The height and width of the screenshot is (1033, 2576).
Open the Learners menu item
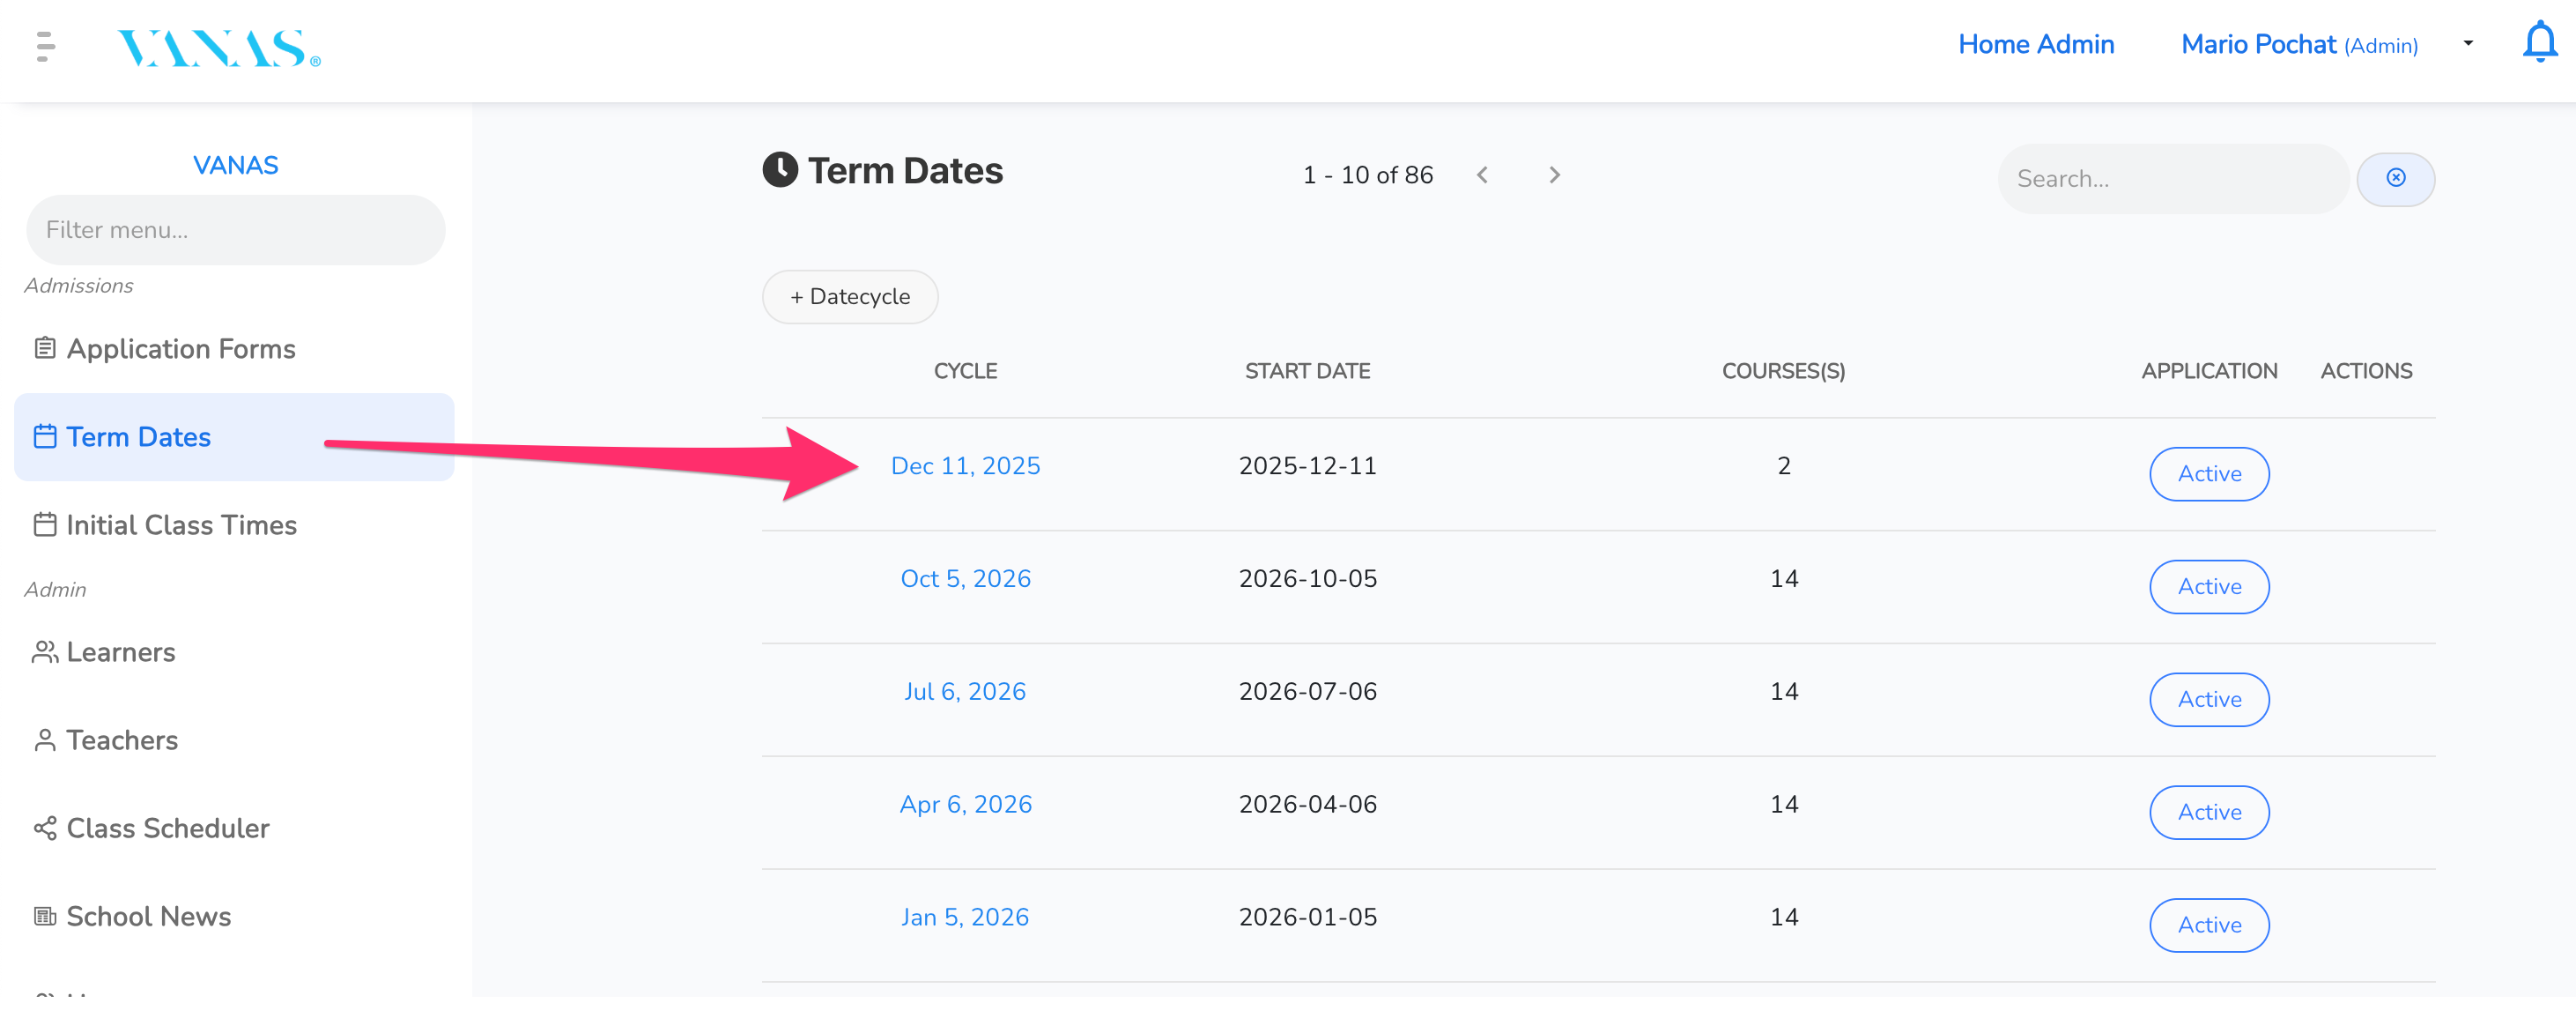click(x=120, y=652)
